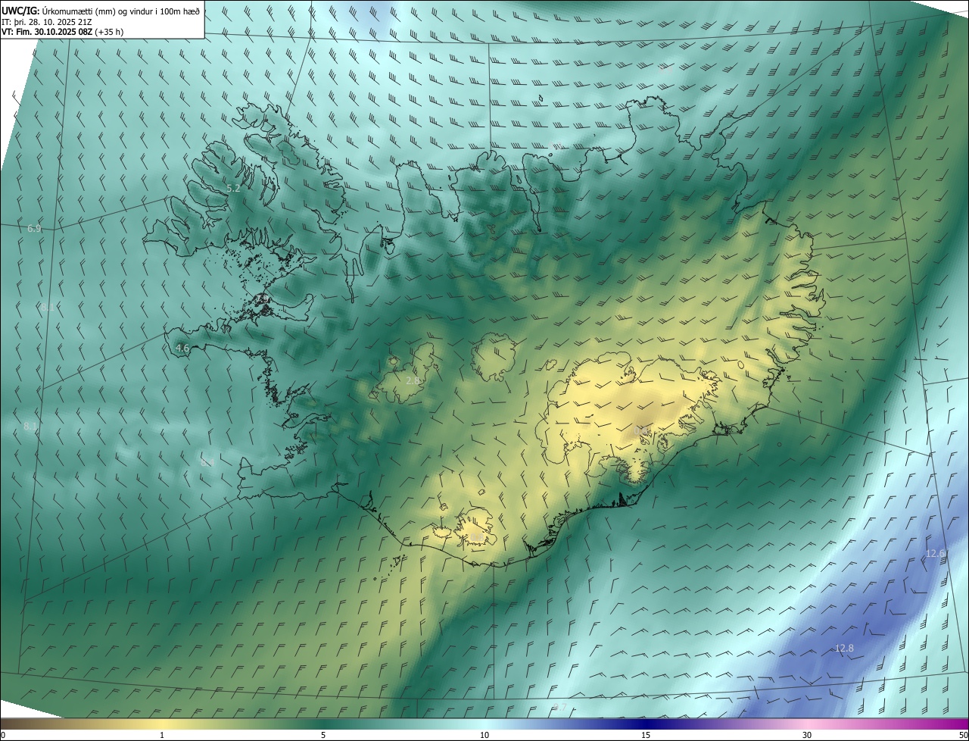Click the colorbar tick label 5
Screen dimensions: 969x741
coord(323,735)
